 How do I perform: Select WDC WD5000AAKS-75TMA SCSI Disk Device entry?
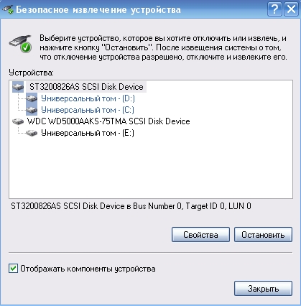click(x=108, y=121)
